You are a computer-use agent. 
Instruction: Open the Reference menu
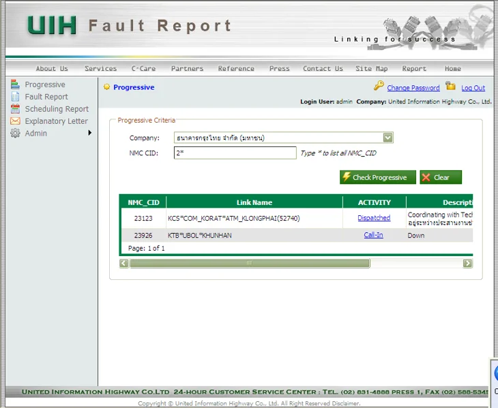tap(236, 69)
